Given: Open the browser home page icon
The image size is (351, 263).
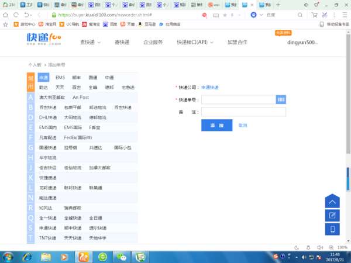Looking at the screenshot, I should pyautogui.click(x=6, y=15).
